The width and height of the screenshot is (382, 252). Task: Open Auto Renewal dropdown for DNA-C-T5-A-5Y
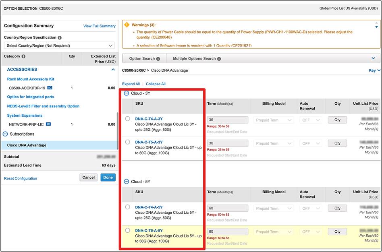click(311, 232)
